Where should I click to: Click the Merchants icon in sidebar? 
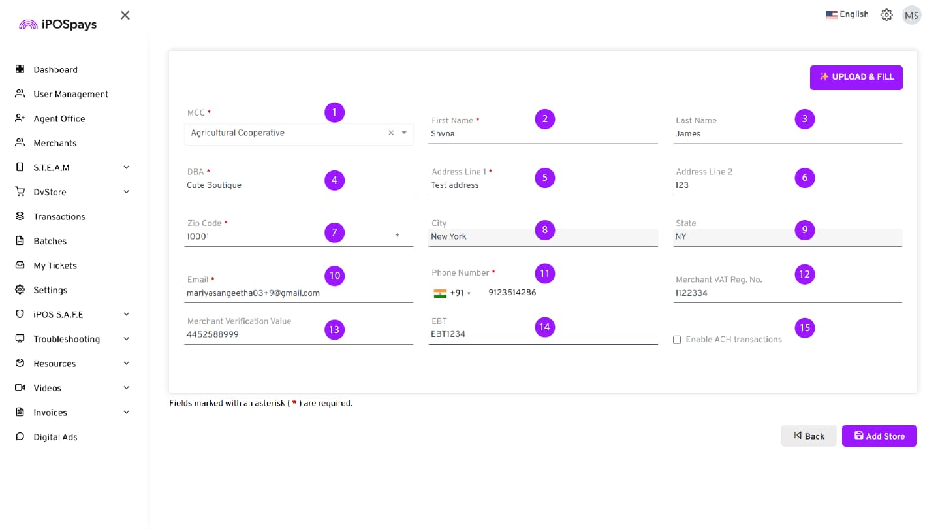point(20,143)
